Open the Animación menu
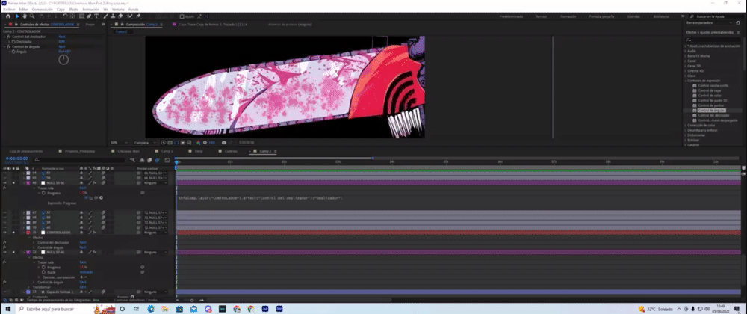747x314 pixels. tap(91, 10)
